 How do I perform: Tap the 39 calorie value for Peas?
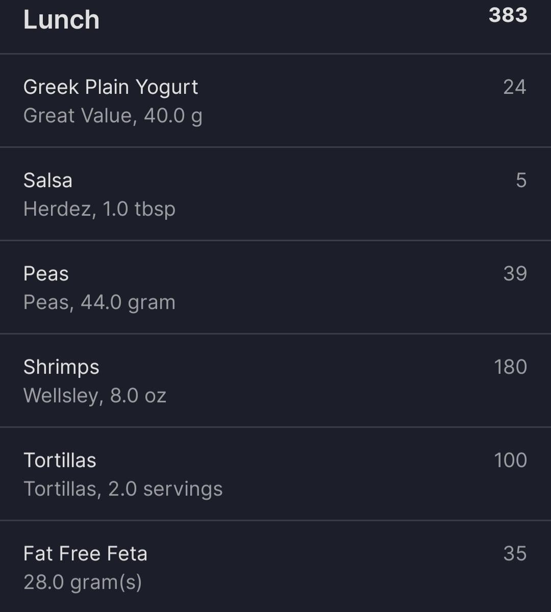pyautogui.click(x=515, y=274)
